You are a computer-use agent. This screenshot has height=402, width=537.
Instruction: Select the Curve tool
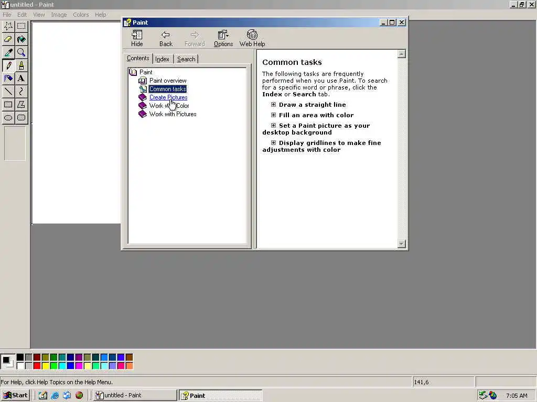(x=21, y=91)
